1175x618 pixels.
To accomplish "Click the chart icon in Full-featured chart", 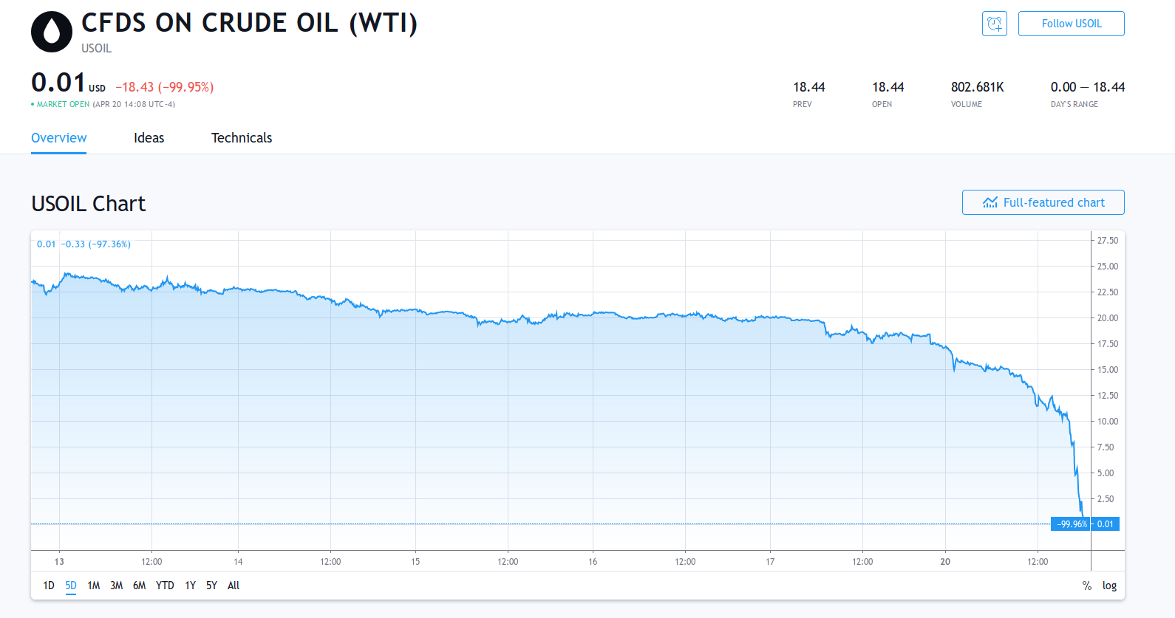I will [x=990, y=202].
